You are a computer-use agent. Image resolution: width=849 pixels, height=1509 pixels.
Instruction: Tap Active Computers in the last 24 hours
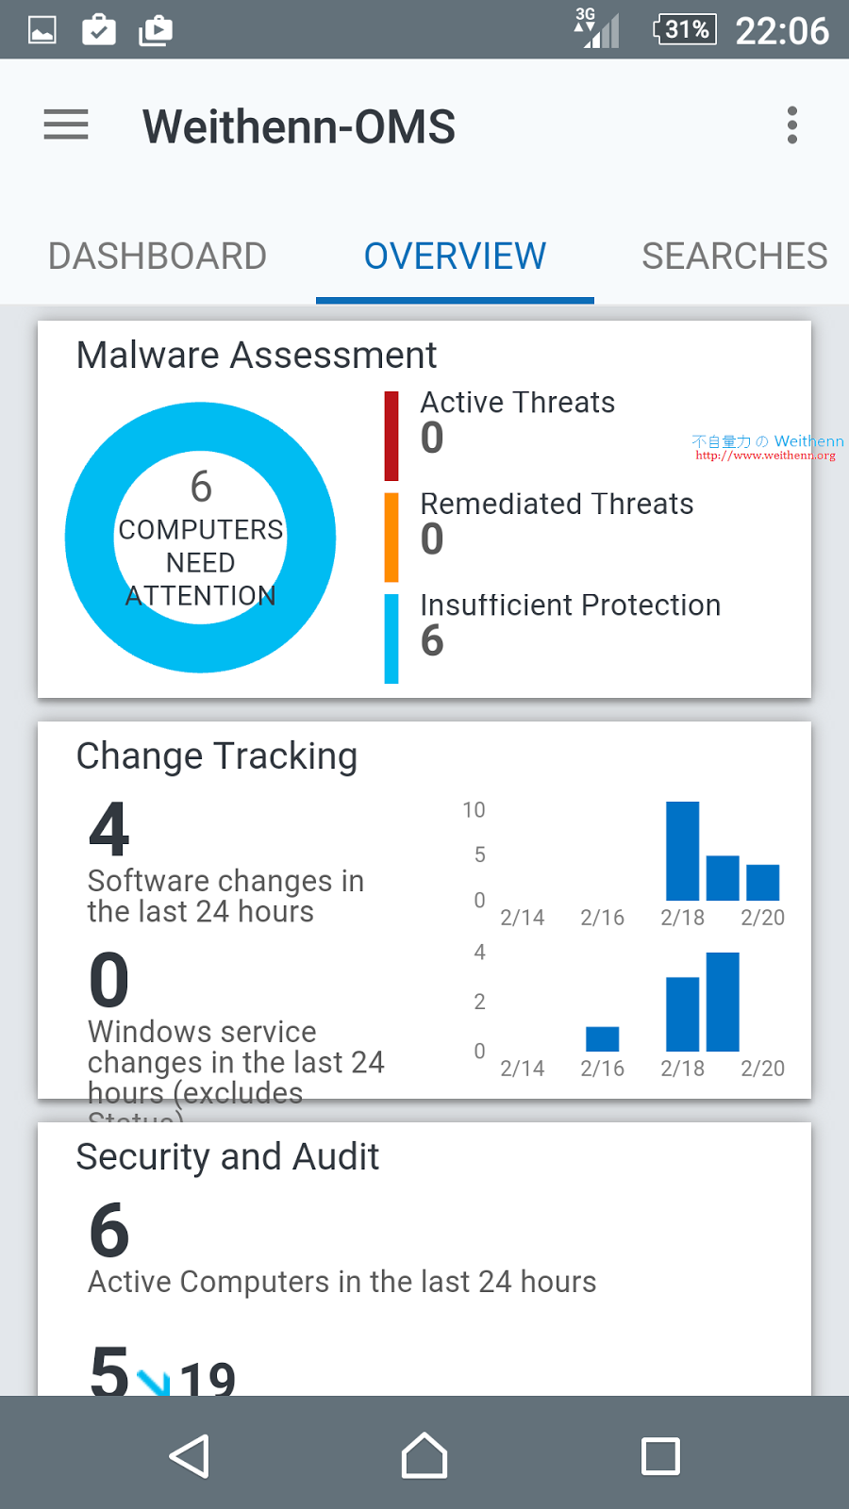341,1282
